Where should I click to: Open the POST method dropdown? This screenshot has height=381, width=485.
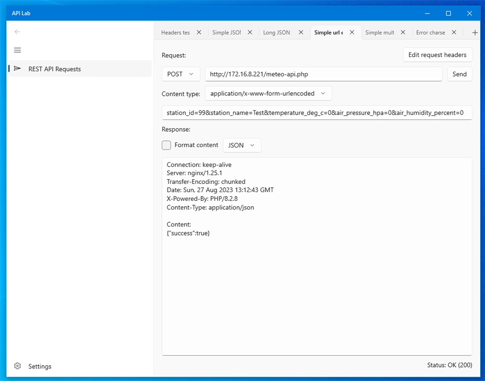point(181,74)
